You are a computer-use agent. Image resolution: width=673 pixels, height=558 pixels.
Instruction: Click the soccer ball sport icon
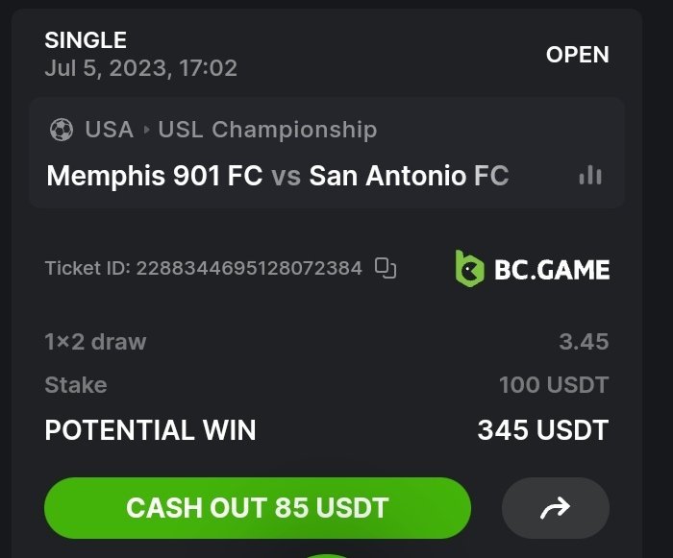coord(61,130)
